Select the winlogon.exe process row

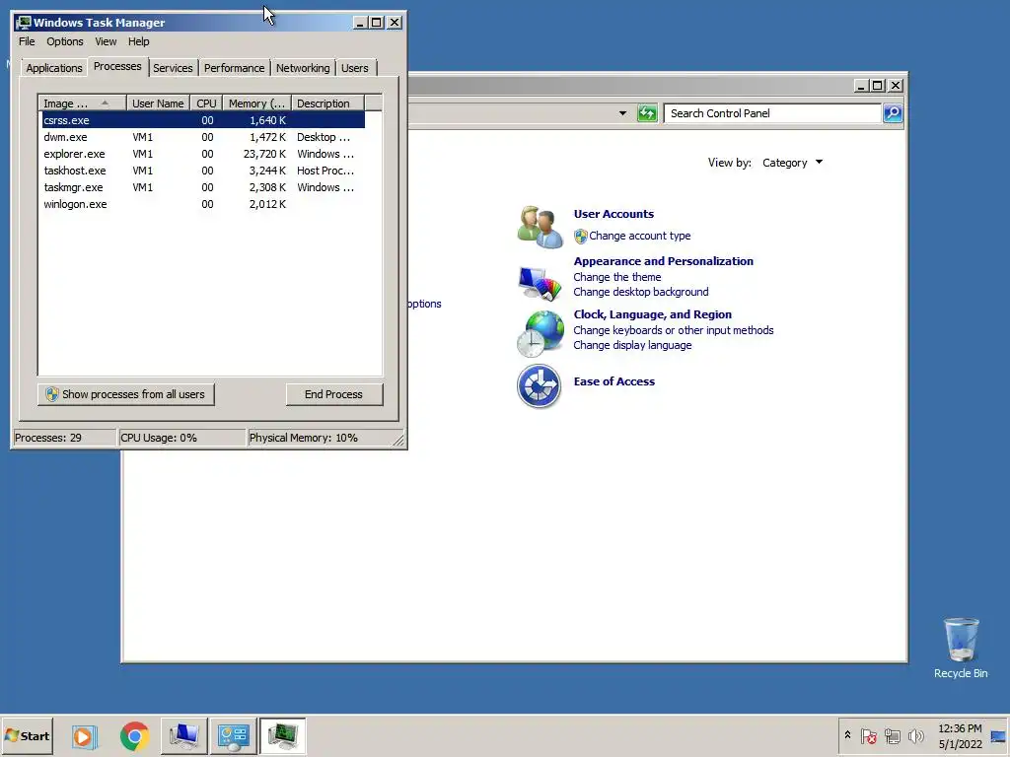[x=203, y=204]
